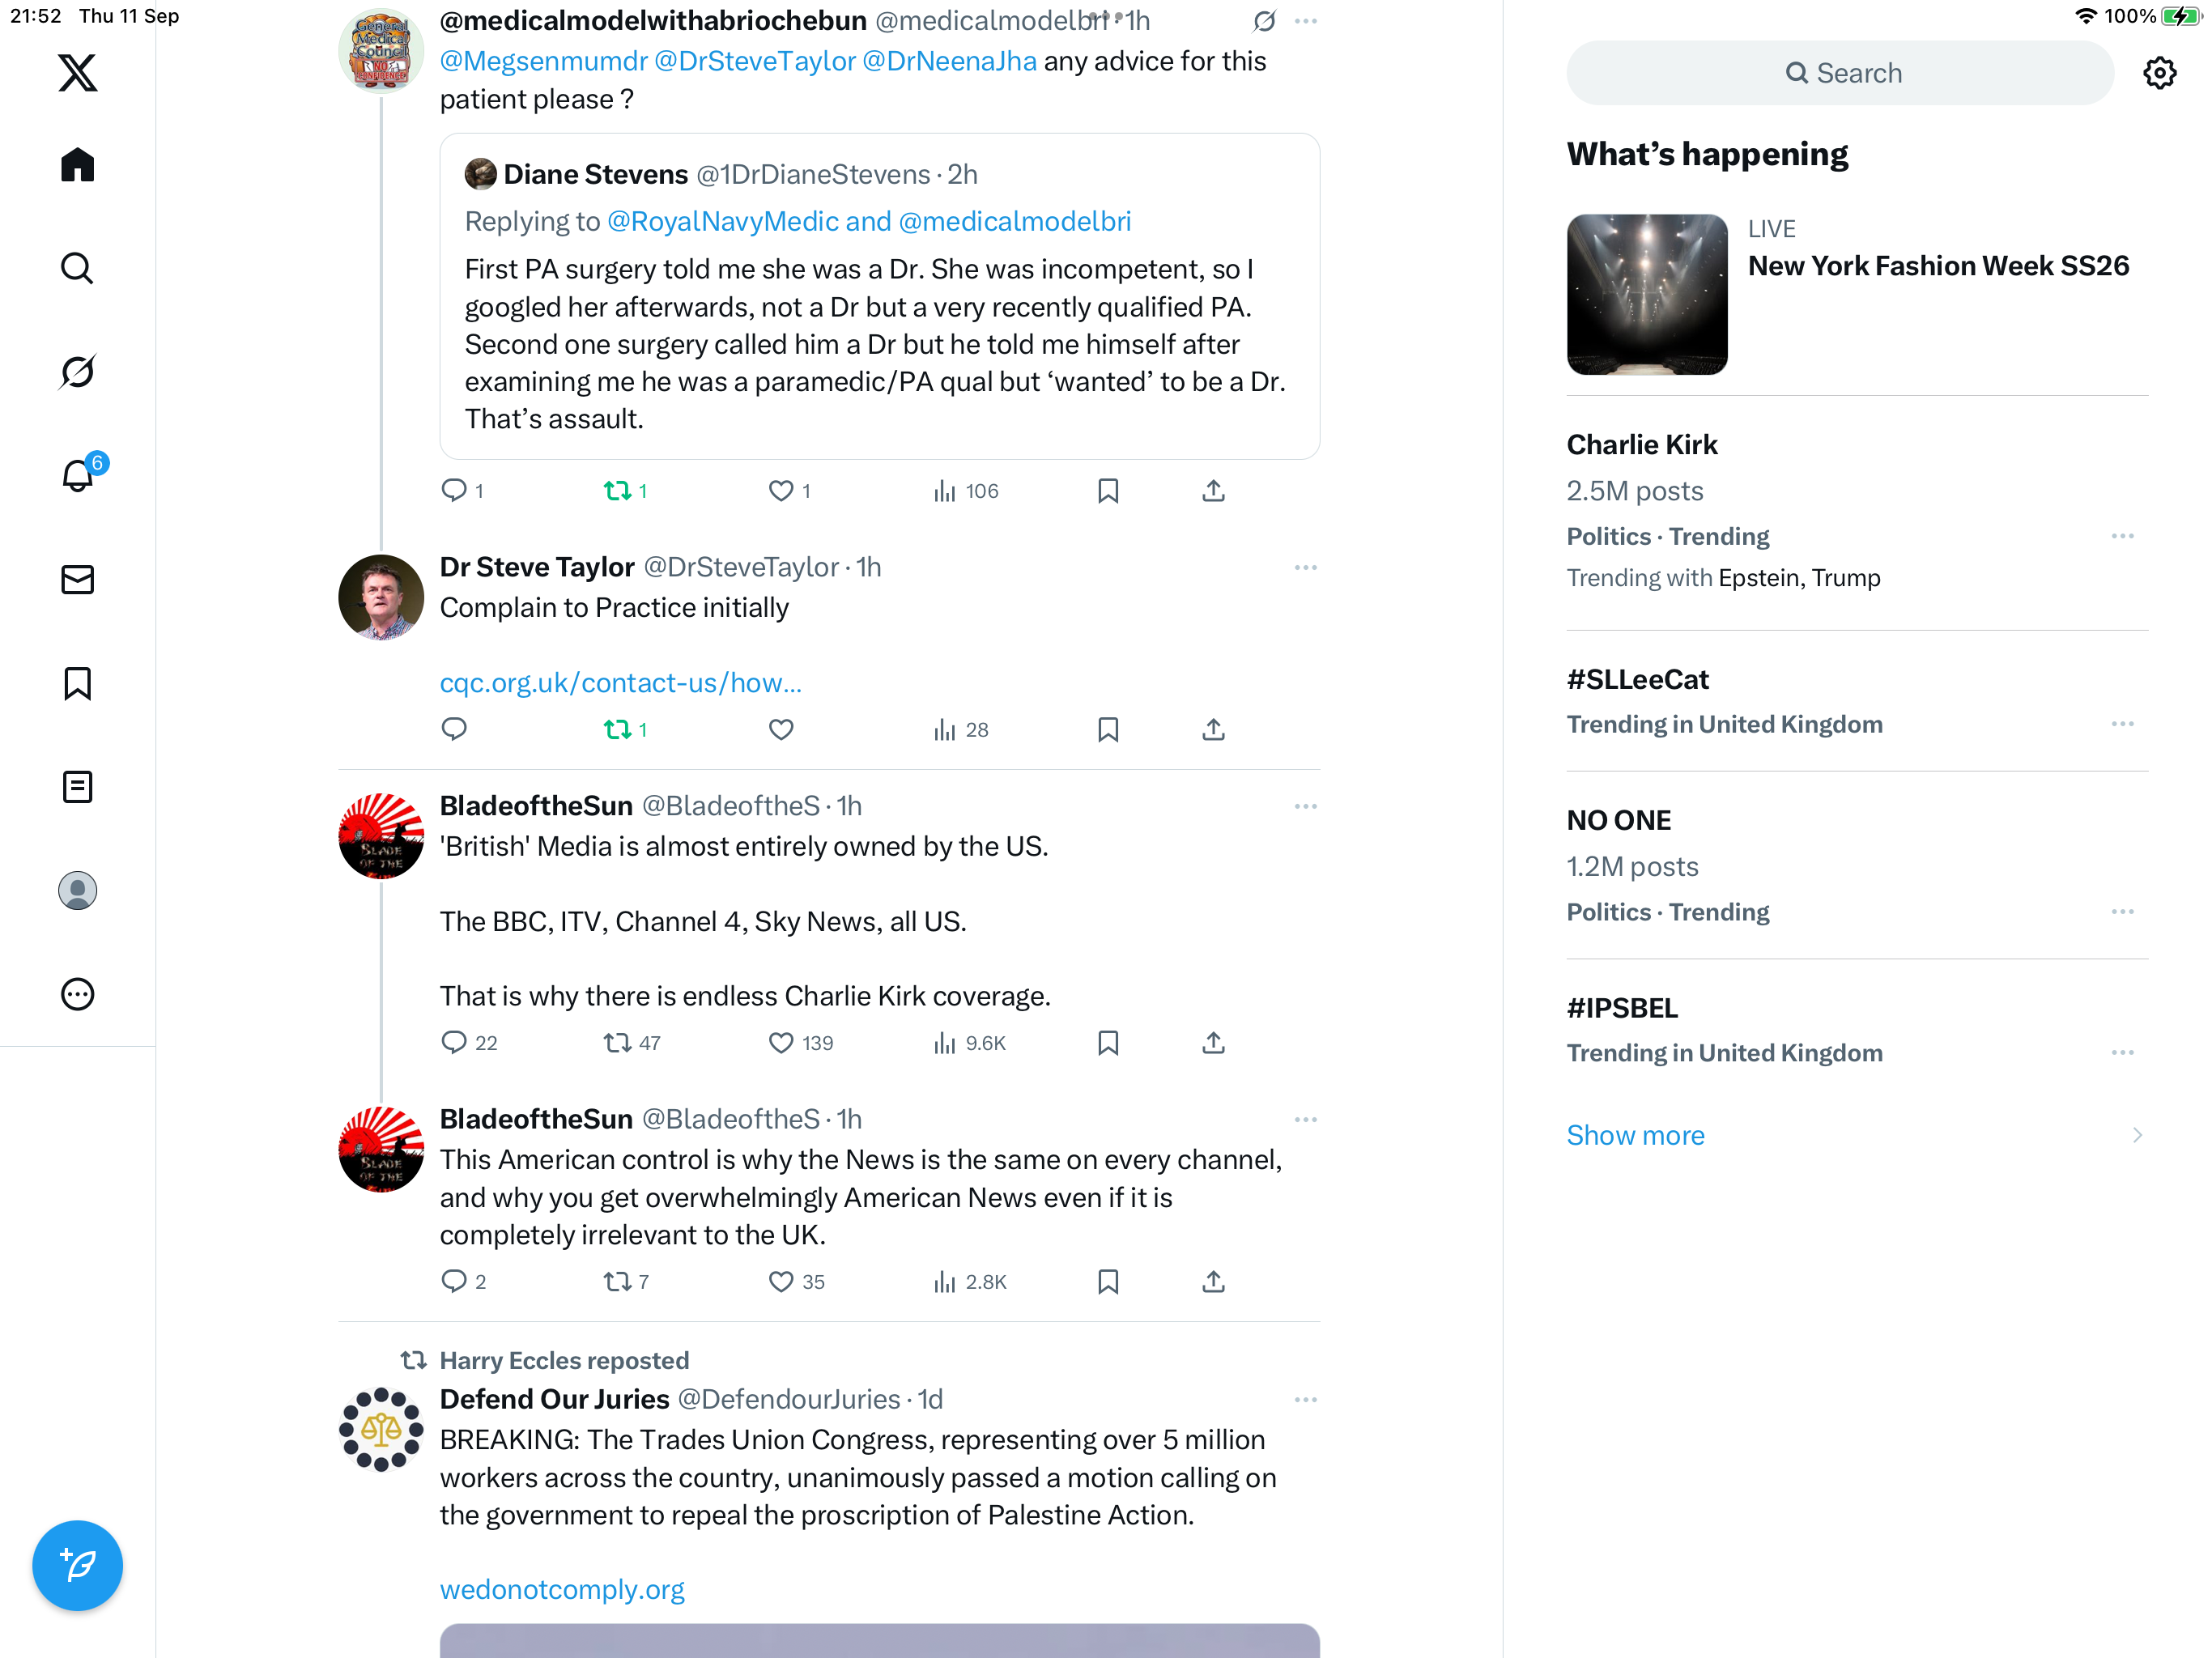Open Lists icon in sidebar
Viewport: 2212px width, 1658px height.
[x=77, y=788]
